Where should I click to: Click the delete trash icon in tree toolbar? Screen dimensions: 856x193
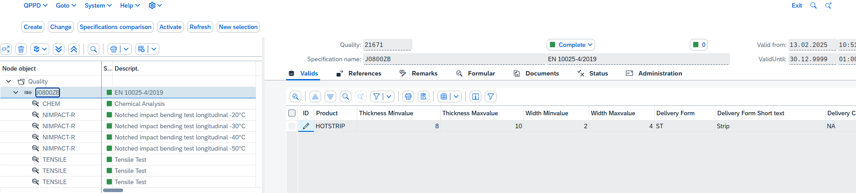pos(21,49)
